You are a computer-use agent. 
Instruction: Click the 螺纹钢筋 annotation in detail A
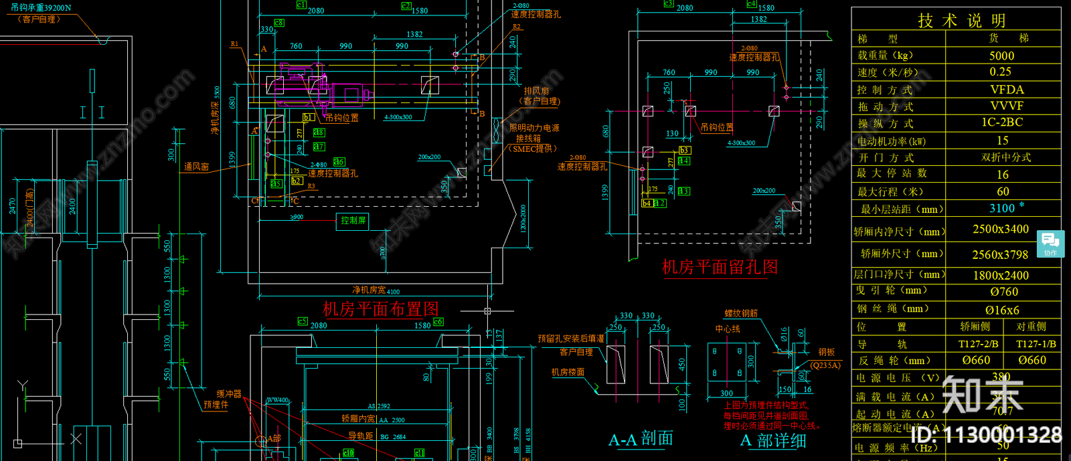pyautogui.click(x=741, y=313)
